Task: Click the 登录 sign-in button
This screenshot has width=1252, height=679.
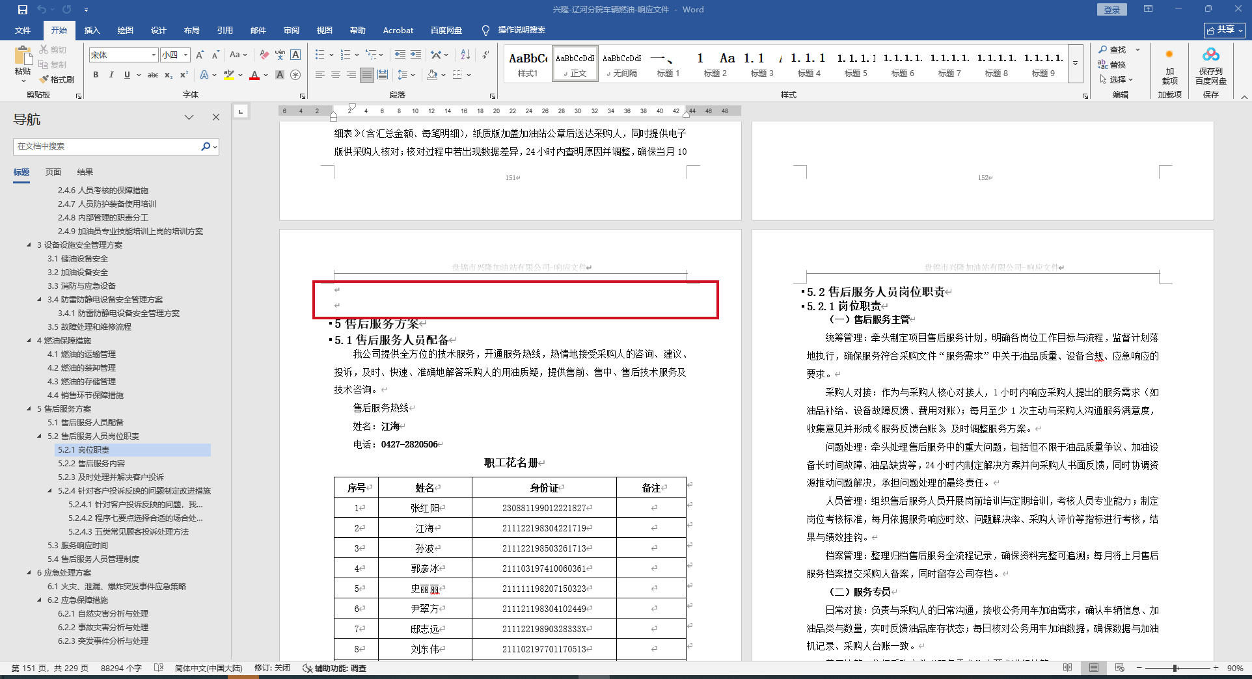Action: (1112, 10)
